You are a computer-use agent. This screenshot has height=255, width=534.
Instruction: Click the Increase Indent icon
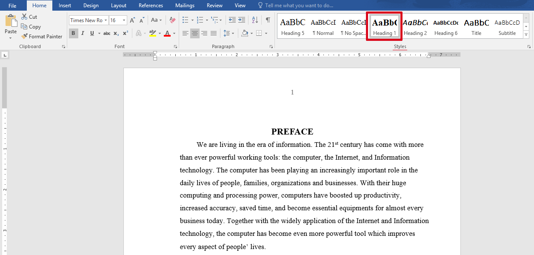(242, 20)
